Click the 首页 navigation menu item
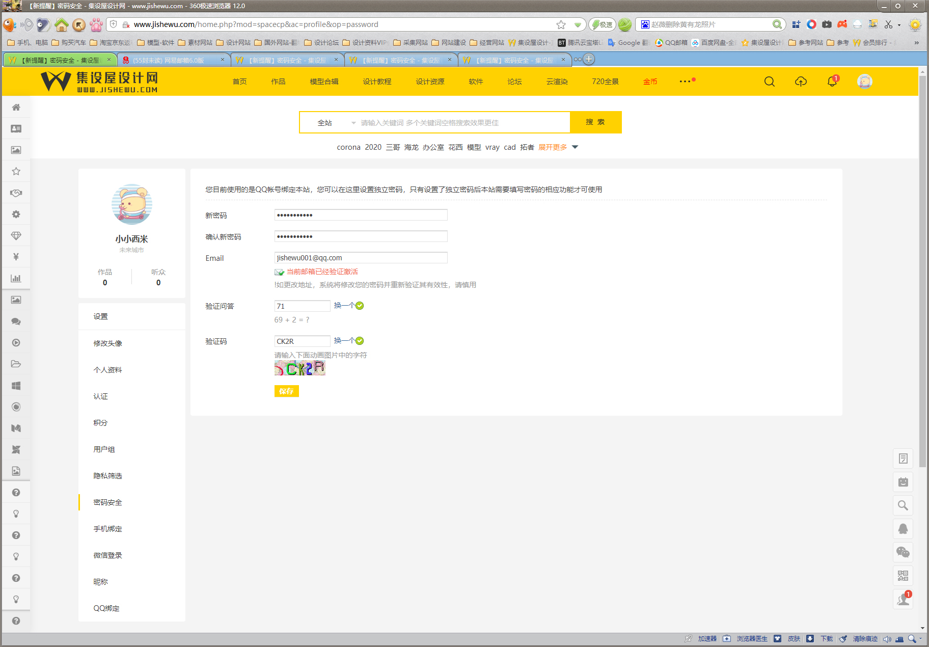This screenshot has height=647, width=929. 240,82
